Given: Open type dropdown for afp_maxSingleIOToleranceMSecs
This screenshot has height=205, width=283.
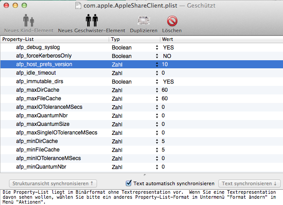Looking at the screenshot, I should (x=157, y=133).
